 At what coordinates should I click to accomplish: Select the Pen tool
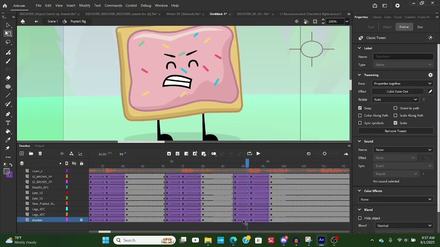pos(8,114)
